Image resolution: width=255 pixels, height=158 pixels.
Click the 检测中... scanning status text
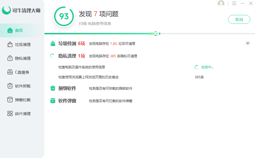click(x=207, y=67)
